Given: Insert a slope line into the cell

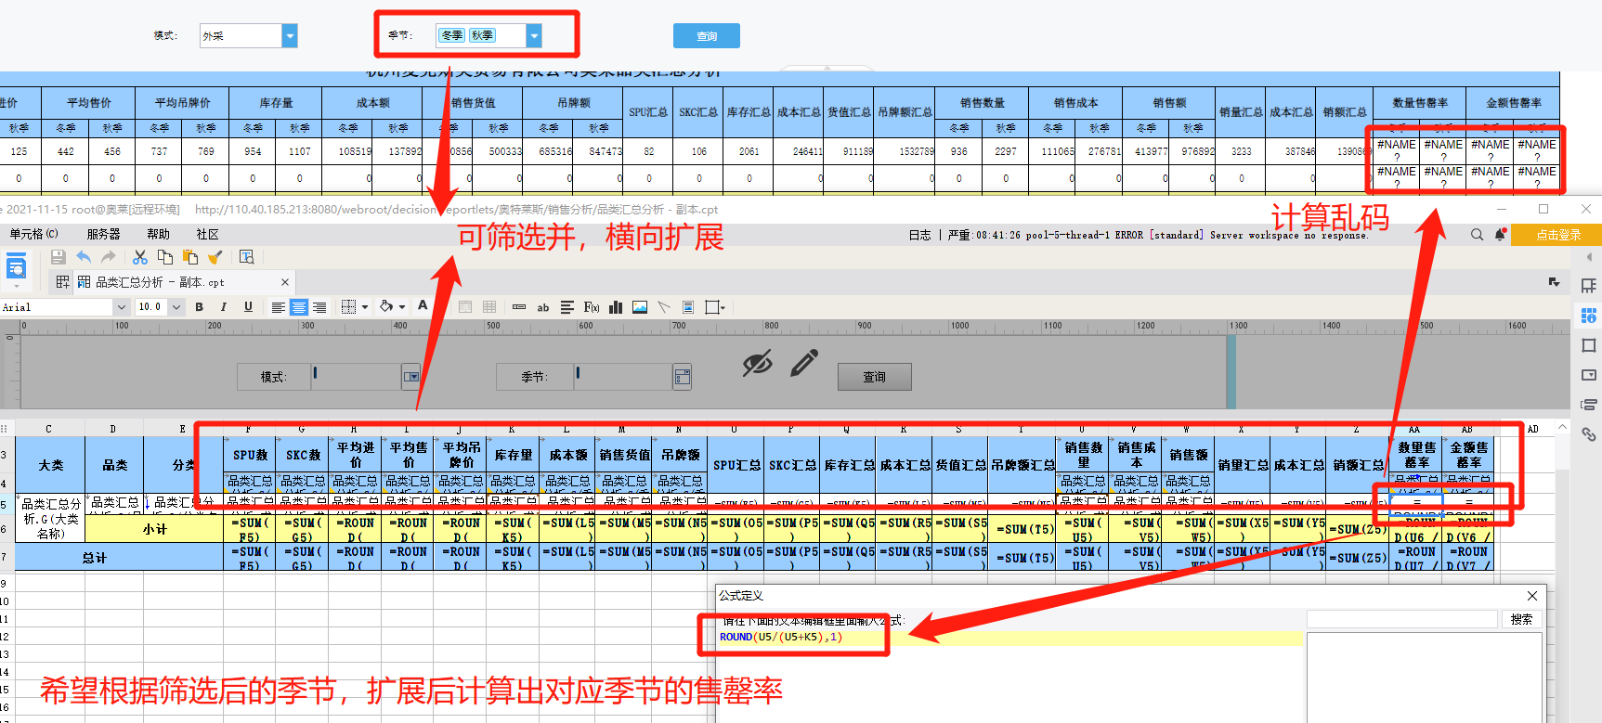Looking at the screenshot, I should 664,307.
